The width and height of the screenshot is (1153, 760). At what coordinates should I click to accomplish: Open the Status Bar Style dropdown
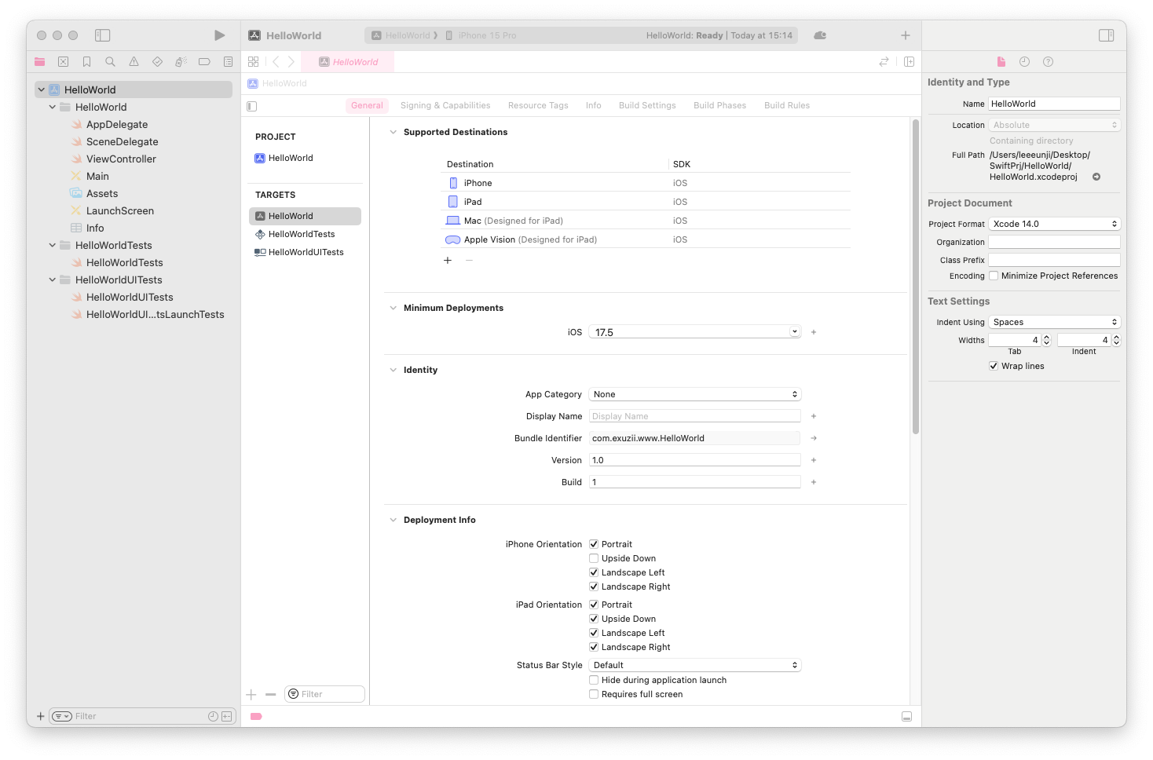click(x=695, y=665)
